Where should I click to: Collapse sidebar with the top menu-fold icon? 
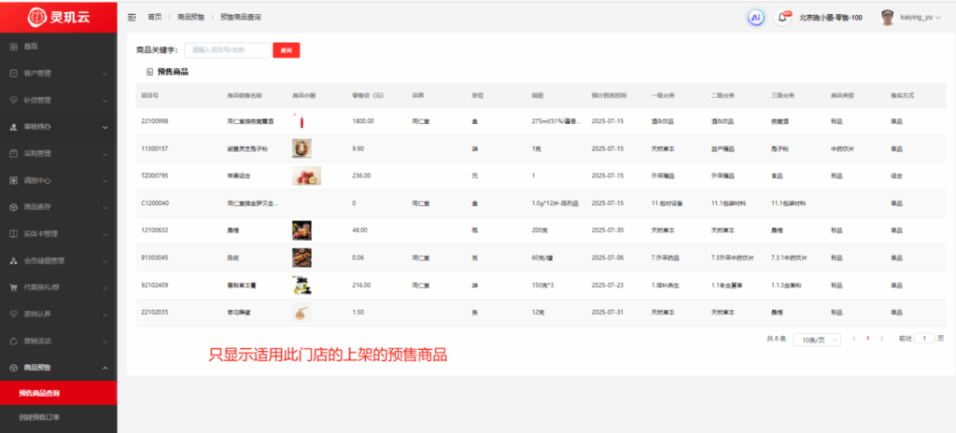(x=132, y=17)
